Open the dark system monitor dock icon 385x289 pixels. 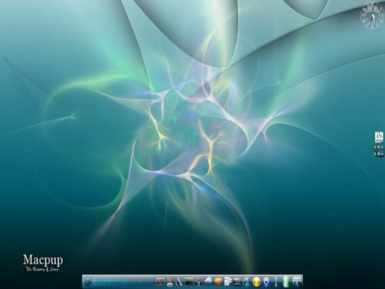(x=189, y=282)
